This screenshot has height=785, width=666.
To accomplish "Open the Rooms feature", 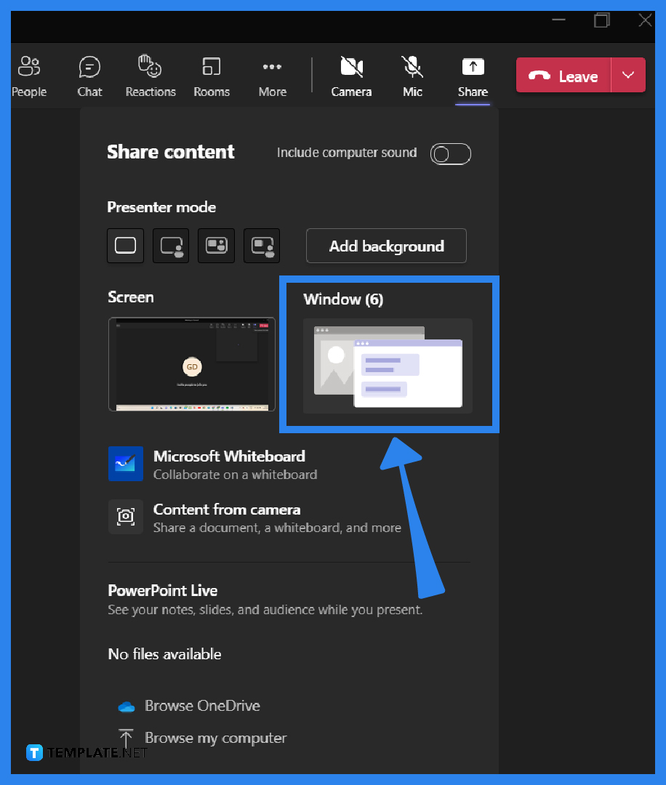I will (211, 75).
